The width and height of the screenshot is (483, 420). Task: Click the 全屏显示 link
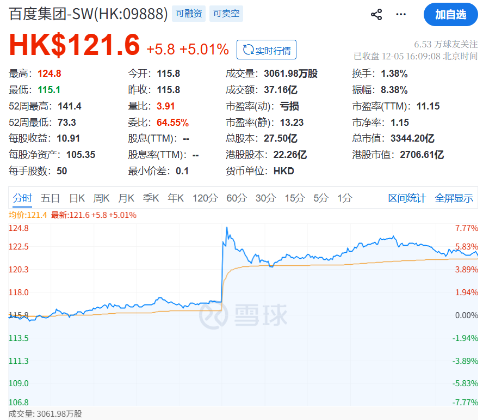(x=454, y=198)
